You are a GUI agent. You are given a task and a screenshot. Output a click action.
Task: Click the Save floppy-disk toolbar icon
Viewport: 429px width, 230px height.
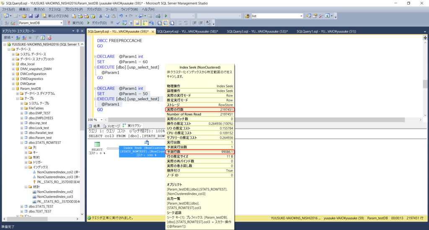point(30,16)
